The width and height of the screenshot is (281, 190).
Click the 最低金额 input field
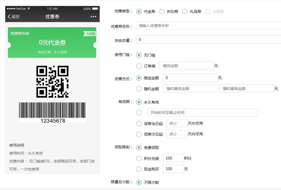pos(186,66)
